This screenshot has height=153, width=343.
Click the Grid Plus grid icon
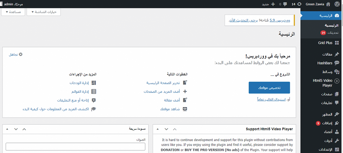point(337,43)
